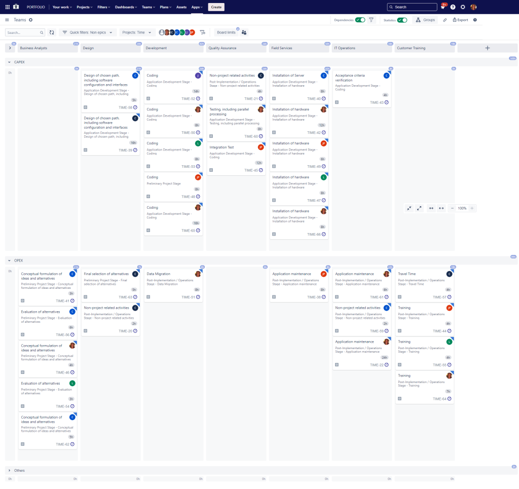Image resolution: width=519 pixels, height=489 pixels.
Task: Open the Plans menu in top navigation
Action: 165,7
